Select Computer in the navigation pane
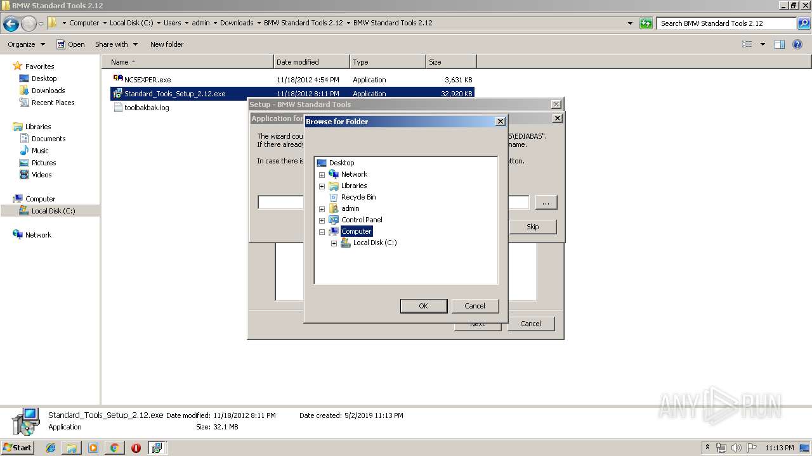812x456 pixels. coord(40,199)
